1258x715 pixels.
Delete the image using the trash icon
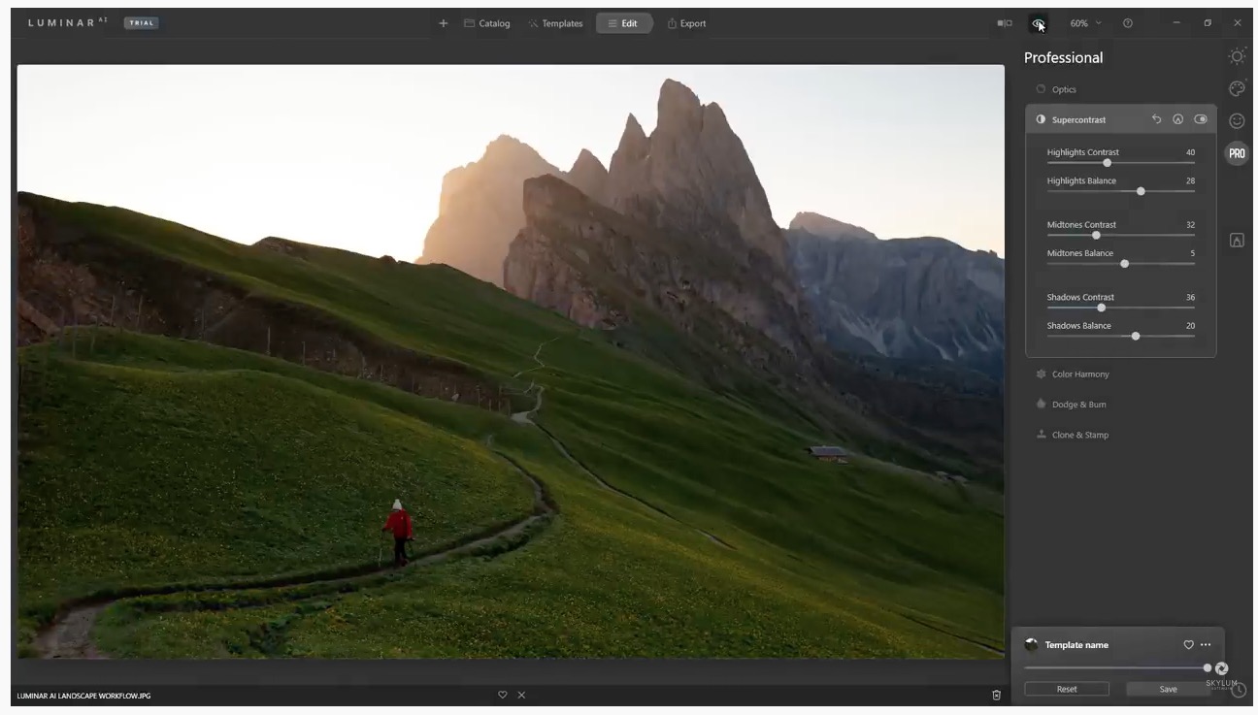pos(996,695)
